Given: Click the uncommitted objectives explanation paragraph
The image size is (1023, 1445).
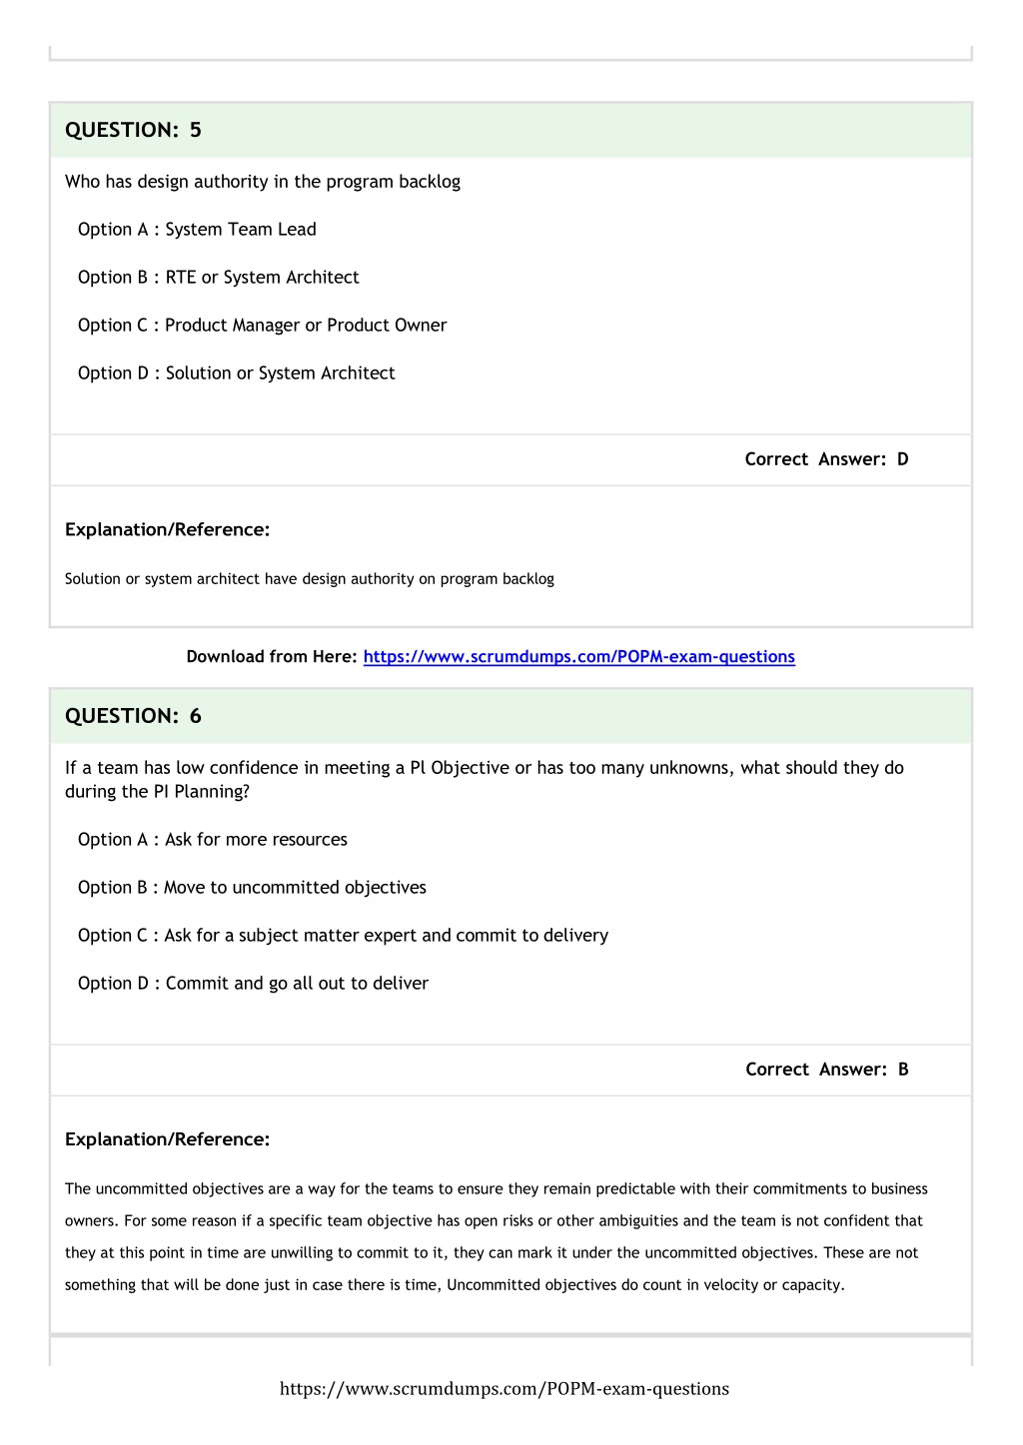Looking at the screenshot, I should coord(497,1237).
